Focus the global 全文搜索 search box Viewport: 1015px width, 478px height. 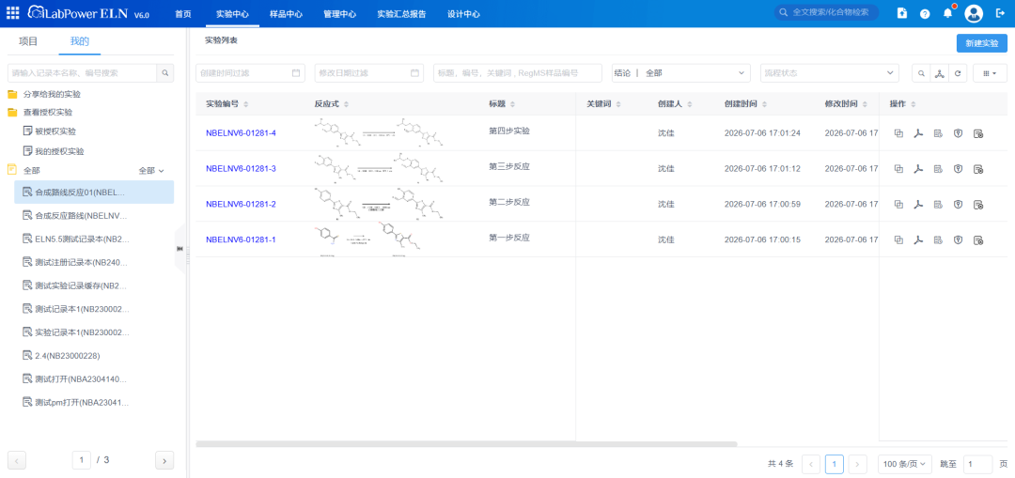pos(827,12)
